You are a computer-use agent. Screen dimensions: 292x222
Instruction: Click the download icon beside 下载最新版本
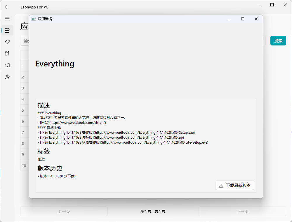coord(221,185)
